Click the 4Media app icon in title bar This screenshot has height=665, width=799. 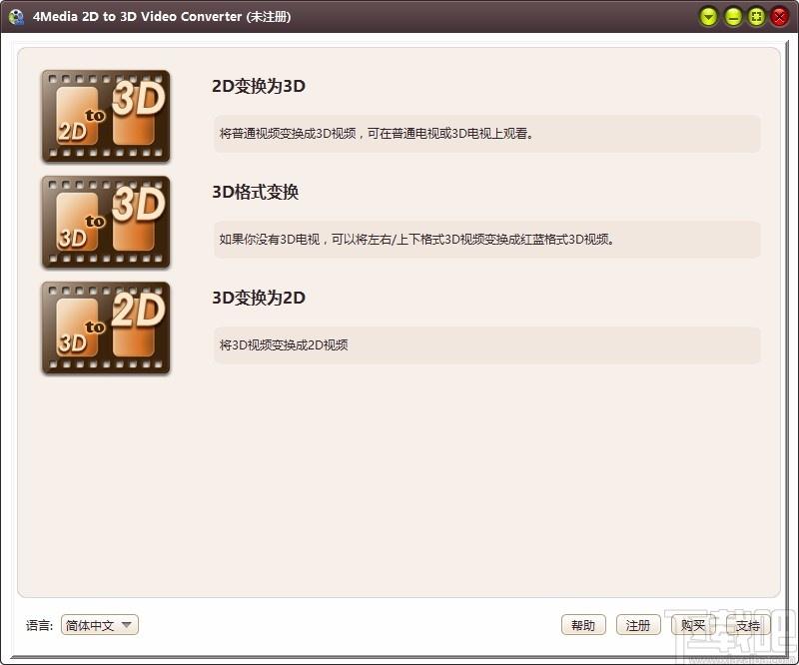coord(16,17)
